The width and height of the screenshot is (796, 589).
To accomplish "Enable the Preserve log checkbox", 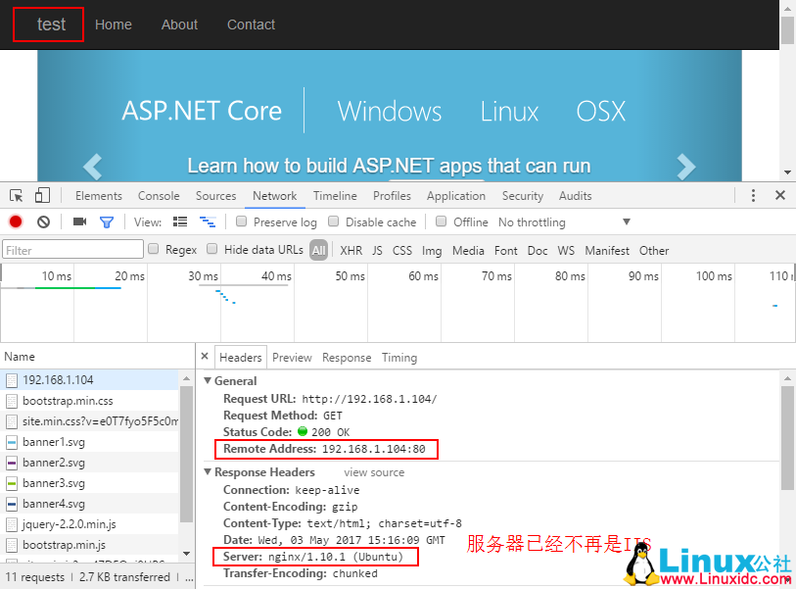I will click(240, 221).
